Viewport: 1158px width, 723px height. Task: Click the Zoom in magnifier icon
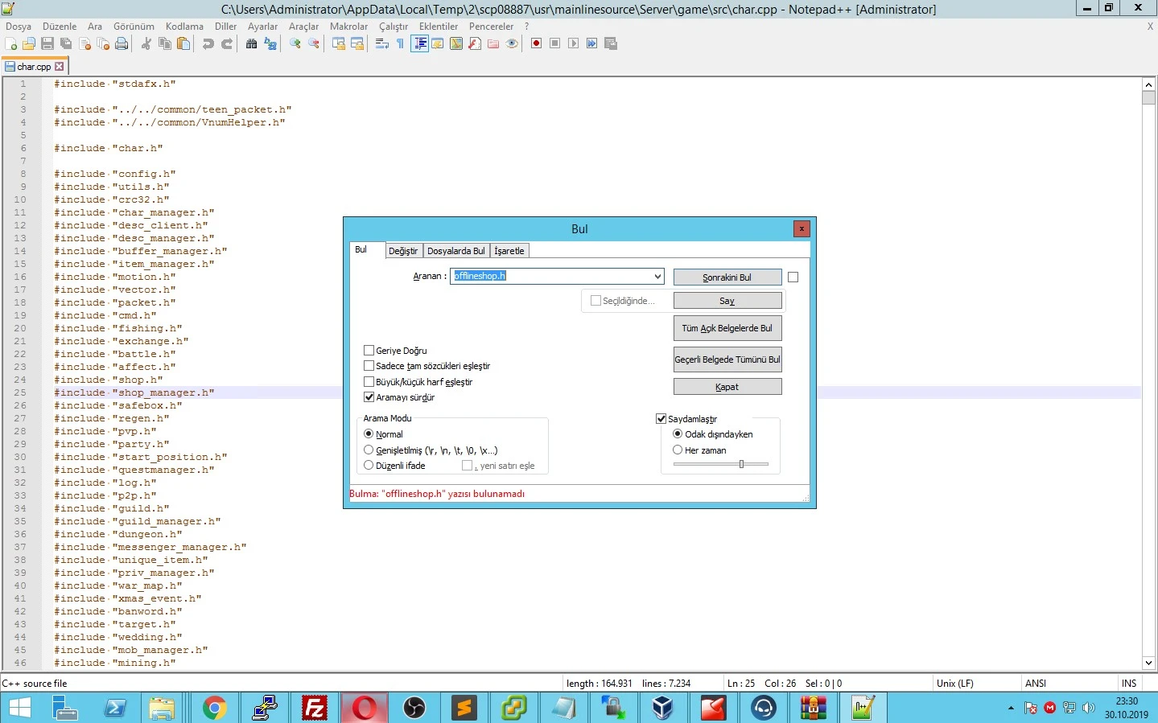(295, 43)
